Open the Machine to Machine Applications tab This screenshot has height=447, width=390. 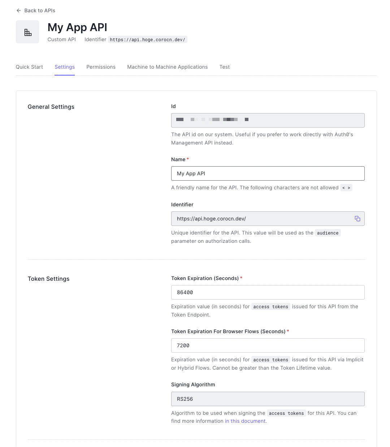(x=168, y=67)
